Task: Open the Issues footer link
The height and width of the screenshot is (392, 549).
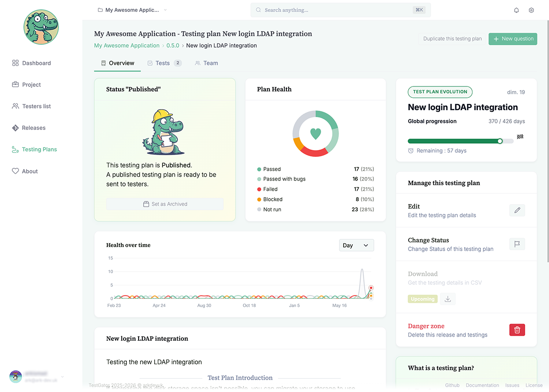Action: click(512, 385)
